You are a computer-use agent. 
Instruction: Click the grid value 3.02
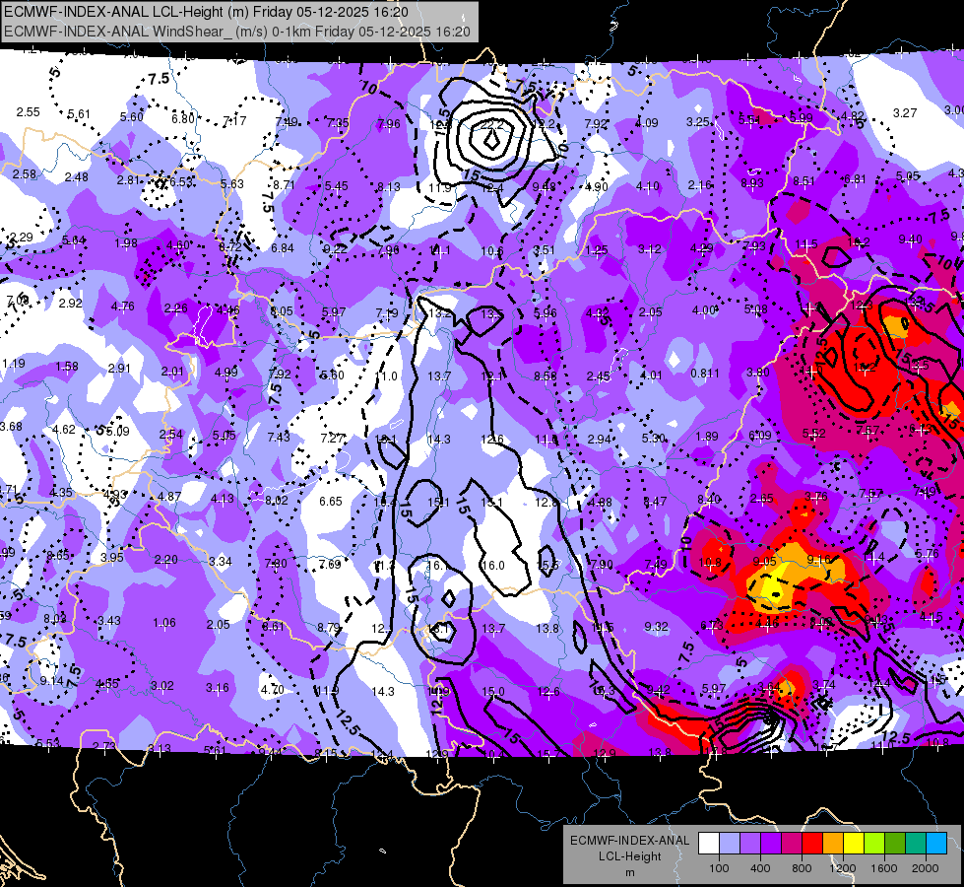pyautogui.click(x=162, y=686)
